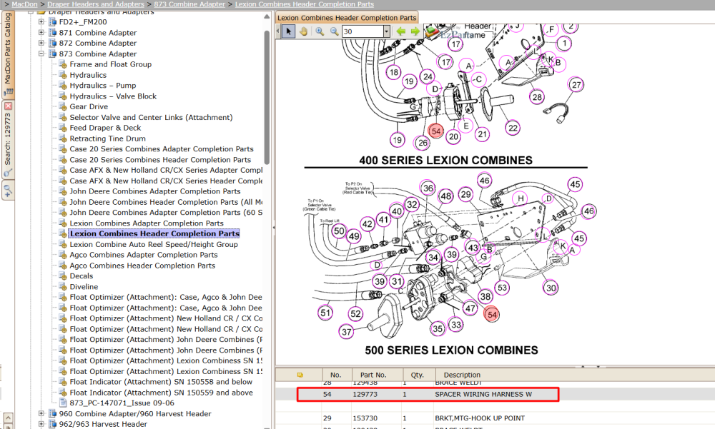Screen dimensions: 715x429
Task: Expand the 871 Combine Adapter node
Action: (x=41, y=32)
